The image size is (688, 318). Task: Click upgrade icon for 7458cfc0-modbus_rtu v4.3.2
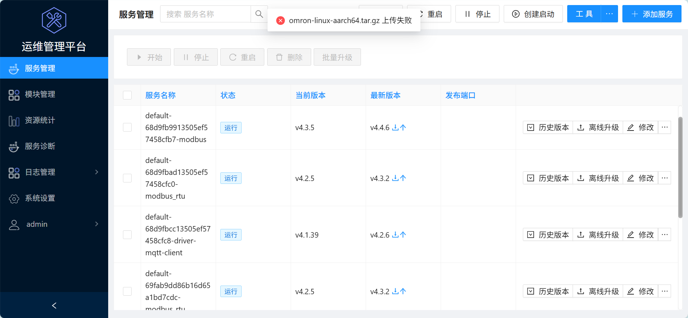399,178
